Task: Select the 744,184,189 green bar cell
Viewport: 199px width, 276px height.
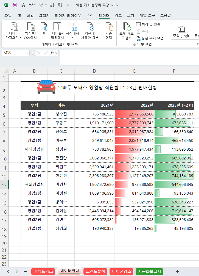Action: 174,176
